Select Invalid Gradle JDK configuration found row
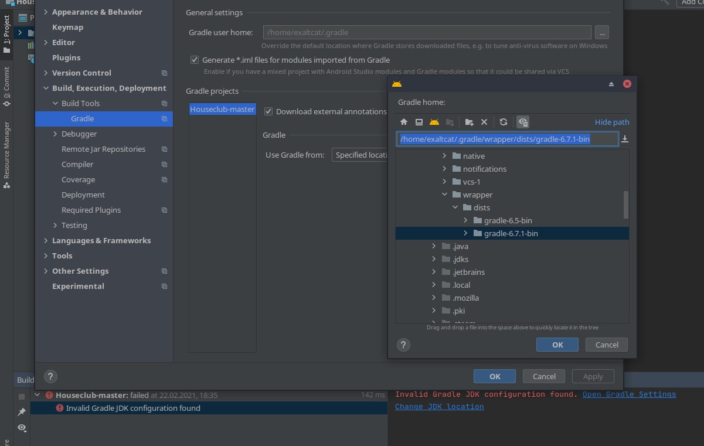This screenshot has height=446, width=704. pos(209,408)
